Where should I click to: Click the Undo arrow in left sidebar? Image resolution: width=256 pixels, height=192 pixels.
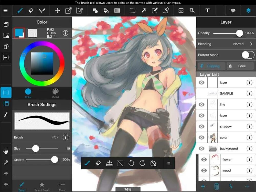coord(6,185)
